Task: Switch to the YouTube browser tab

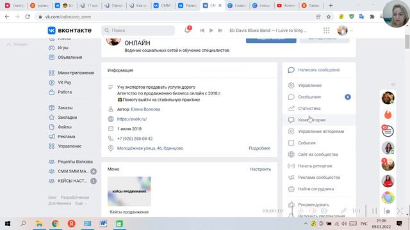Action: 286,5
